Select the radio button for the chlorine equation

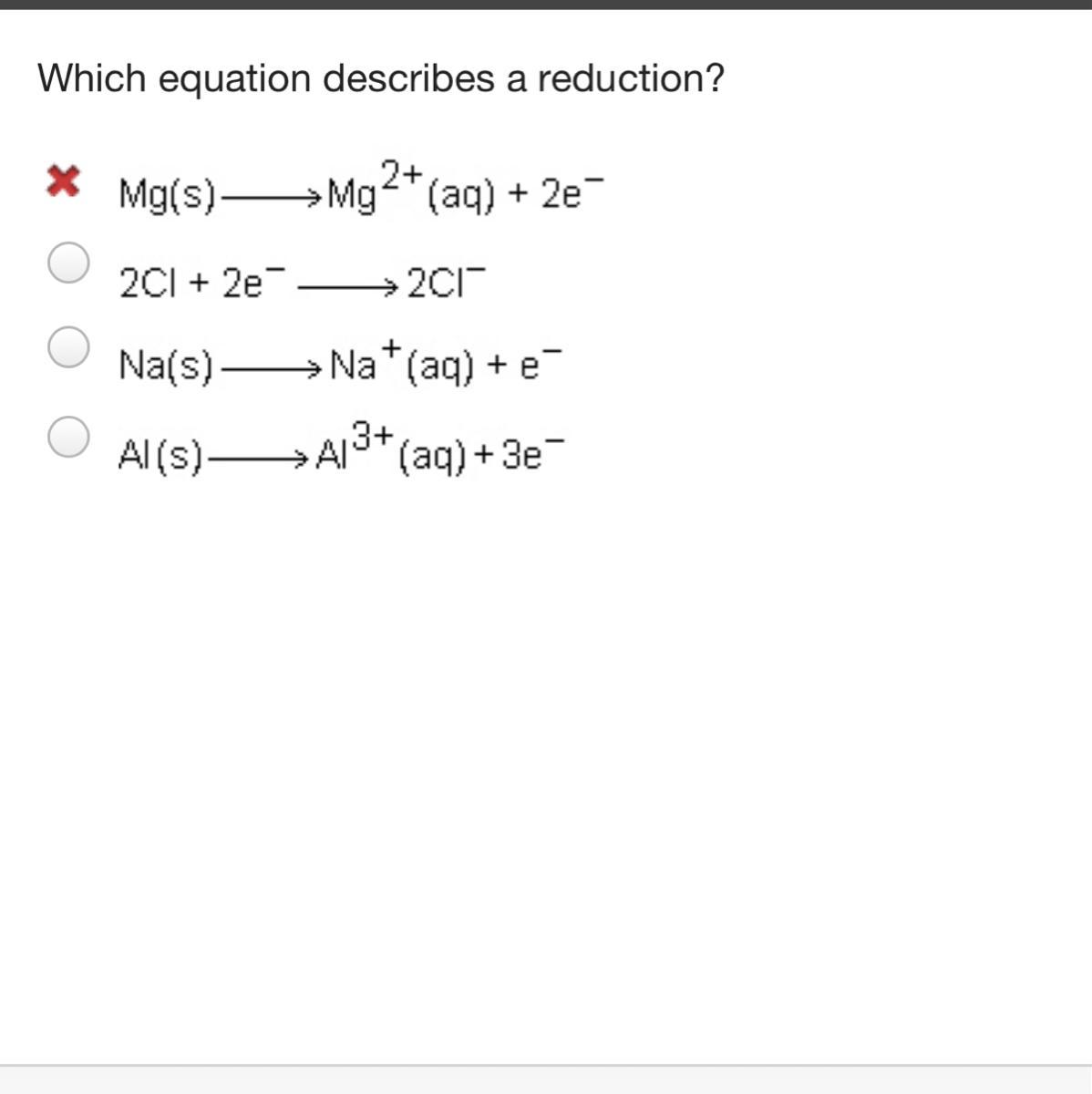coord(68,263)
